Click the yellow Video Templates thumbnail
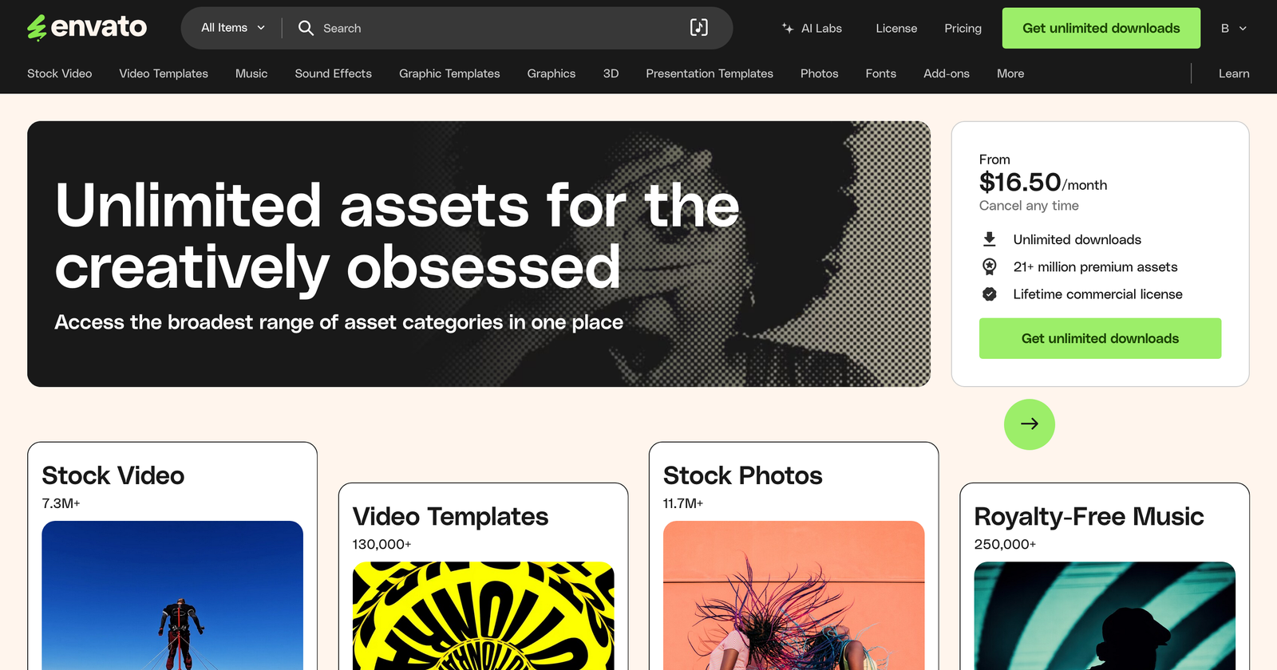Screen dimensions: 1277x670 (483, 616)
